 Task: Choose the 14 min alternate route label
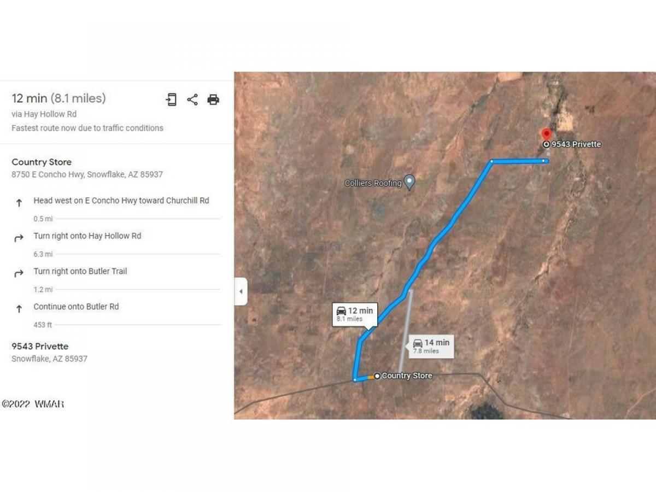pyautogui.click(x=431, y=346)
